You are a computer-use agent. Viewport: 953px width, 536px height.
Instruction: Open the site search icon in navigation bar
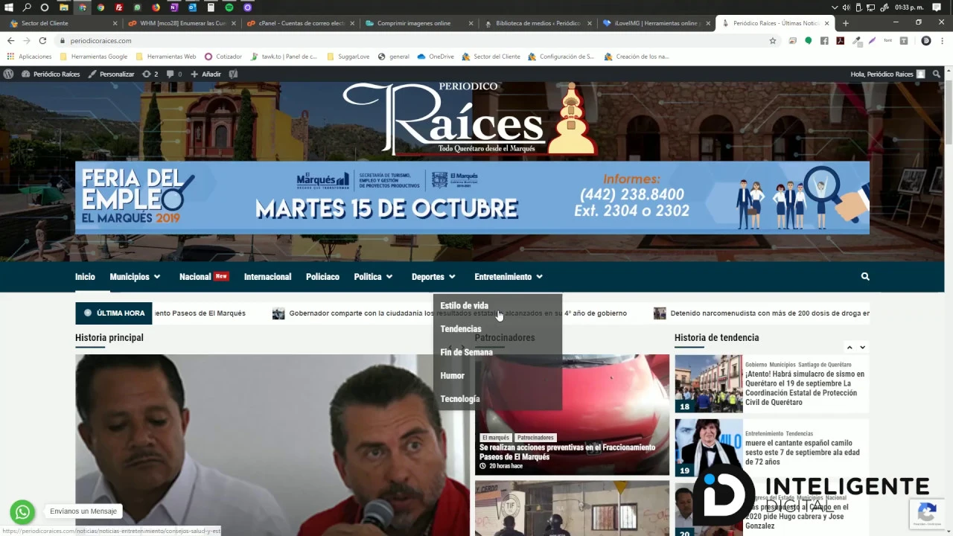point(865,276)
